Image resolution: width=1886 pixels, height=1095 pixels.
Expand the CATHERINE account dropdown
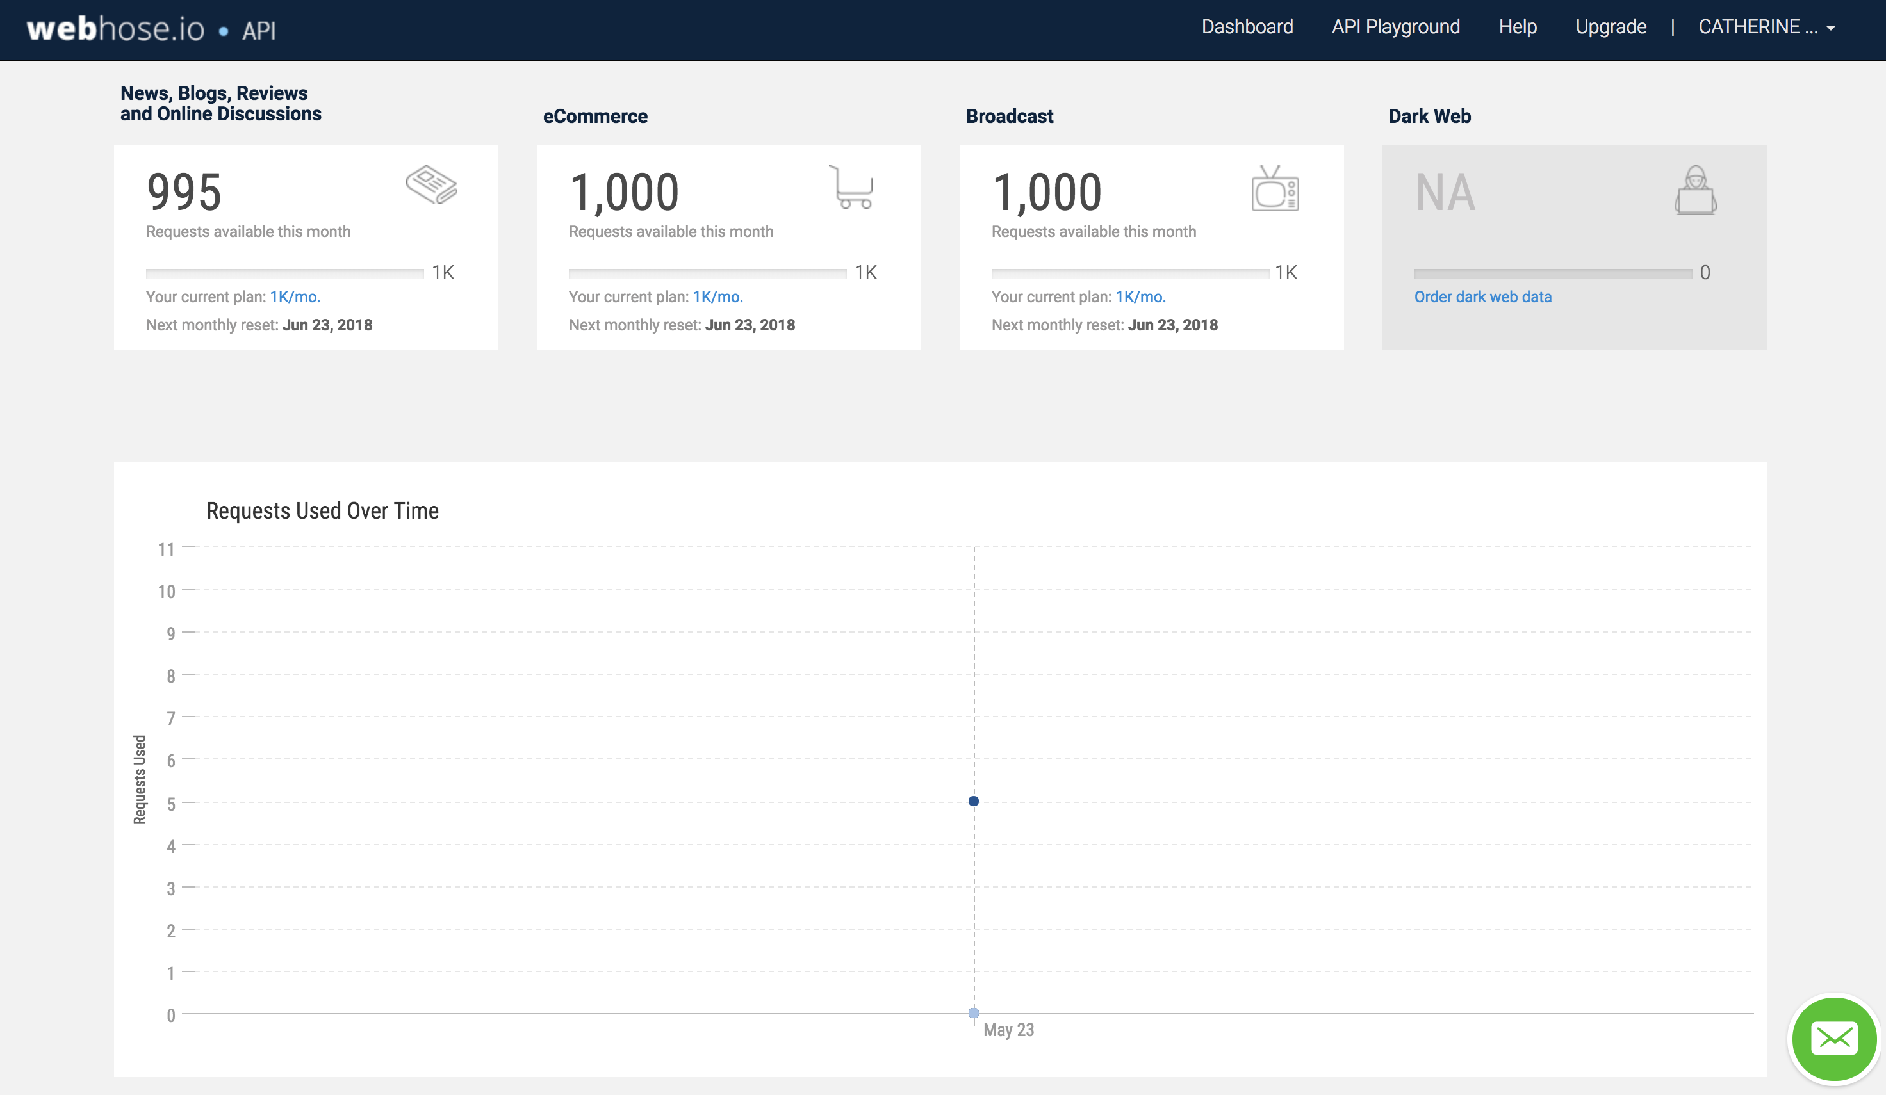tap(1766, 28)
